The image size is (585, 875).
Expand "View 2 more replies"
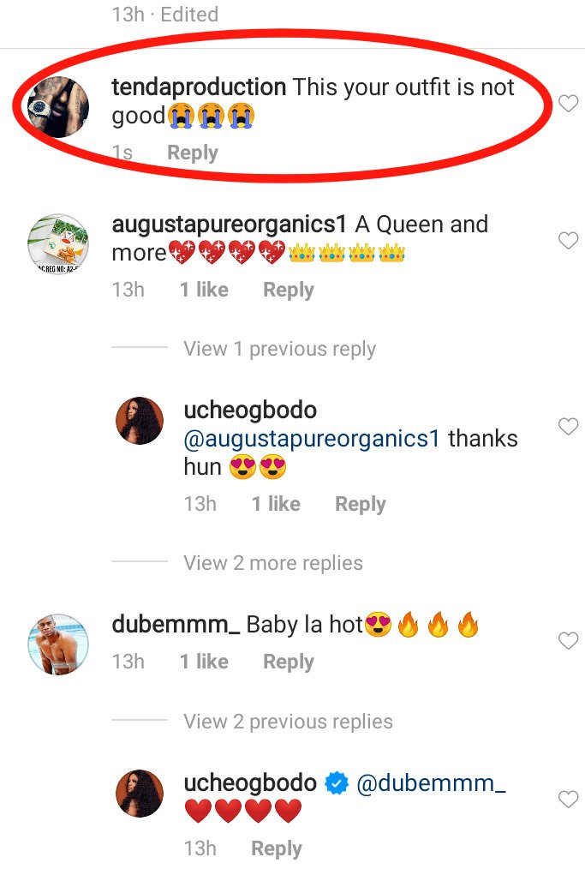[x=273, y=563]
